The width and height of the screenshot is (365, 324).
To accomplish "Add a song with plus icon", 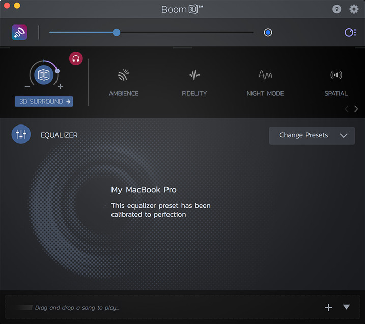I will 328,307.
